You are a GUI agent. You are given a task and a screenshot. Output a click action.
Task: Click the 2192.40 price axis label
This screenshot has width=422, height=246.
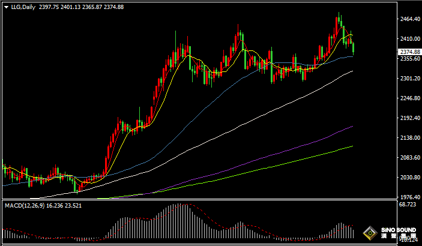(409, 118)
